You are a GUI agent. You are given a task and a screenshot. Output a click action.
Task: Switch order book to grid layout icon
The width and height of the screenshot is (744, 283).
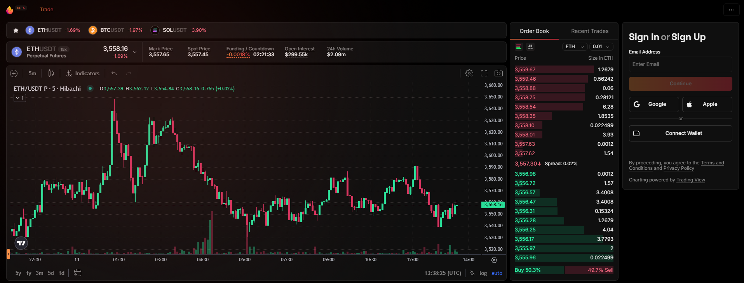(530, 47)
